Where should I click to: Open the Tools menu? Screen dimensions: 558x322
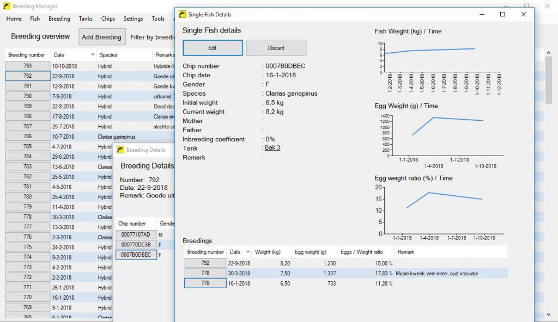tap(158, 18)
